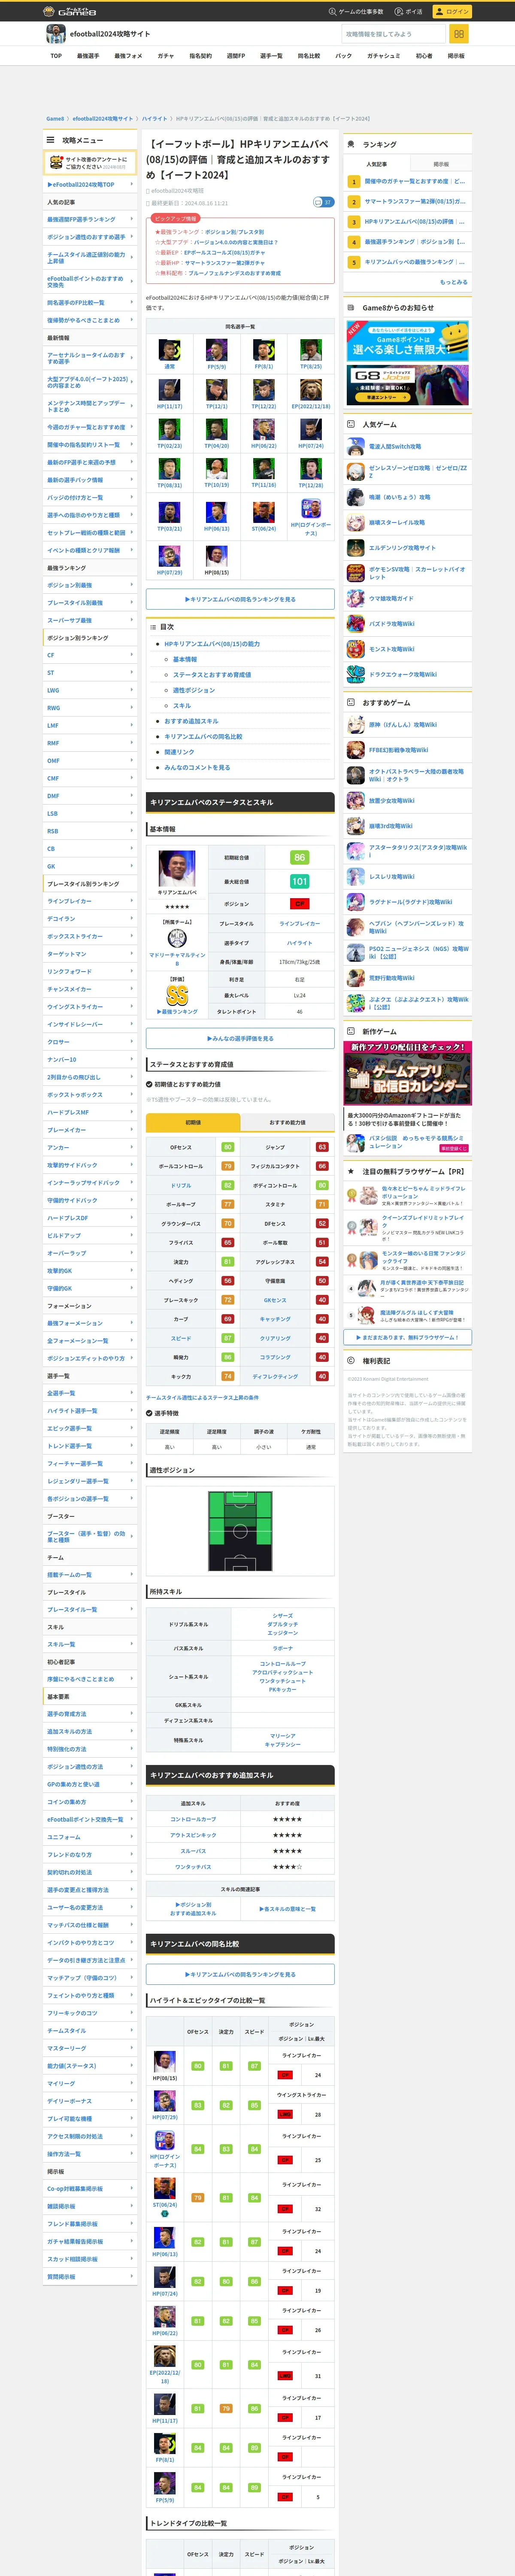
Task: Switch to the 掲示板 ranking tab
Action: click(x=441, y=164)
